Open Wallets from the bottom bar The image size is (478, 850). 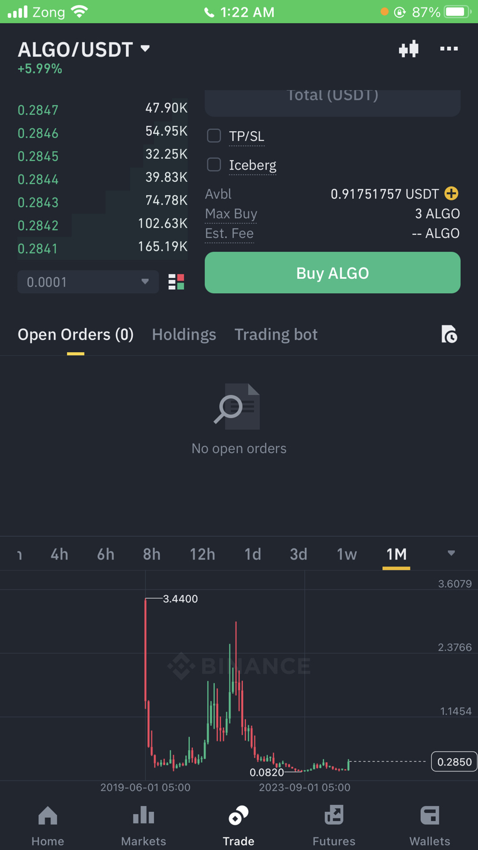pyautogui.click(x=430, y=826)
